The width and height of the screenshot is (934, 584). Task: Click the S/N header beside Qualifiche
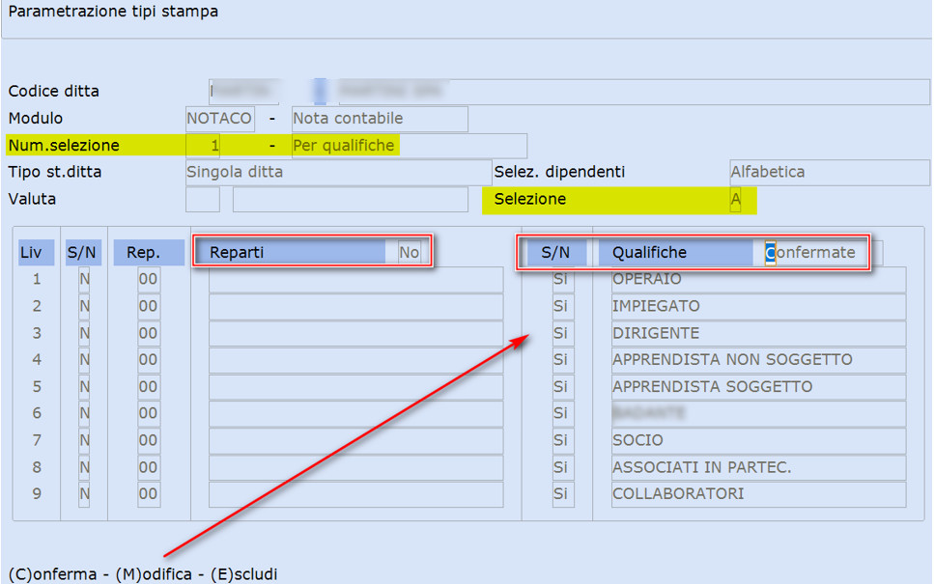click(x=555, y=252)
